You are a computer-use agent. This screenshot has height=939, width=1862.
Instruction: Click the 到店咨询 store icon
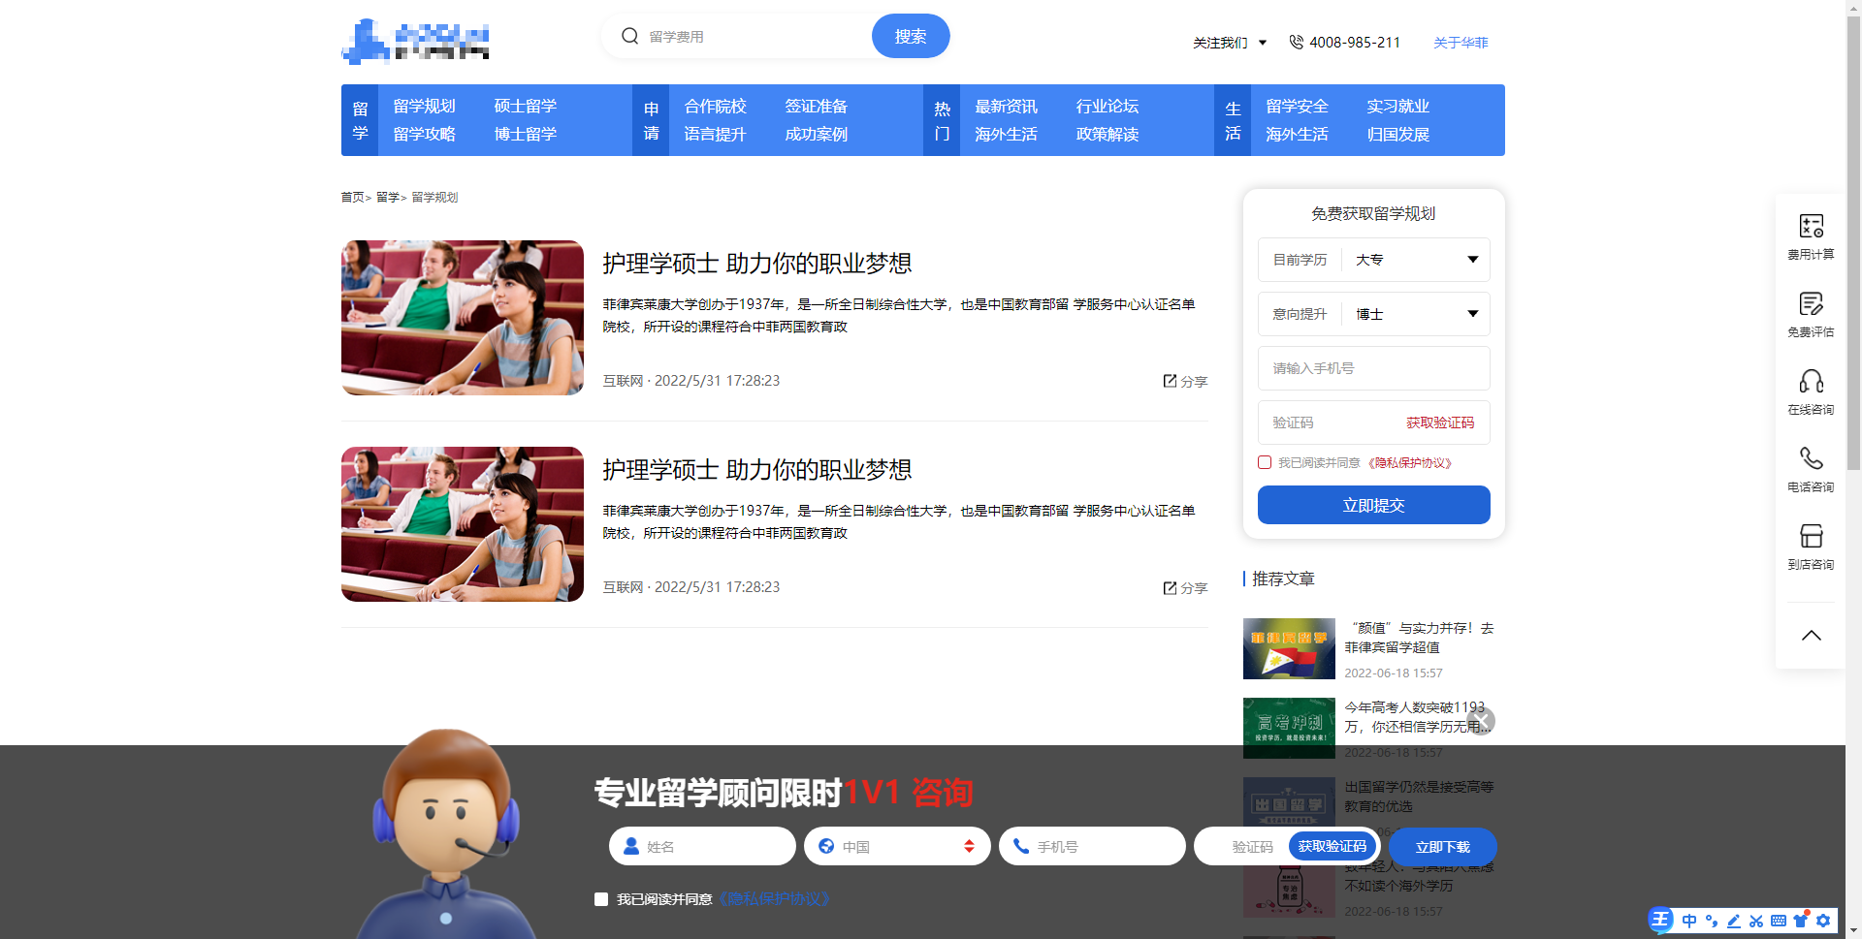click(x=1811, y=536)
